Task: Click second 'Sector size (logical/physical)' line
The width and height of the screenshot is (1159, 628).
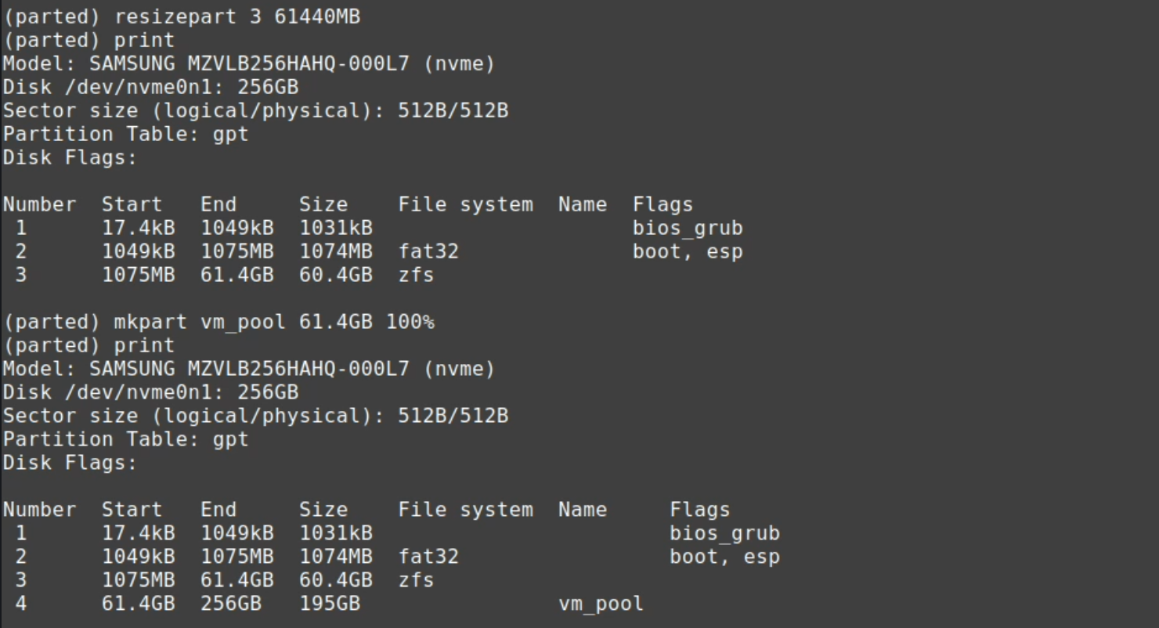Action: (255, 416)
